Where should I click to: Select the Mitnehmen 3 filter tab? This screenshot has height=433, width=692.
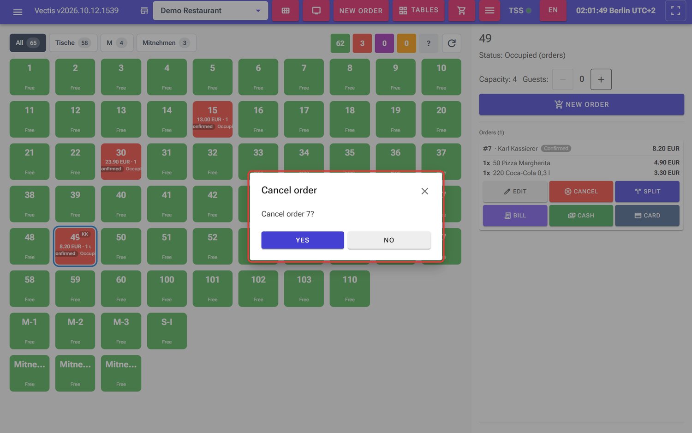click(x=166, y=43)
